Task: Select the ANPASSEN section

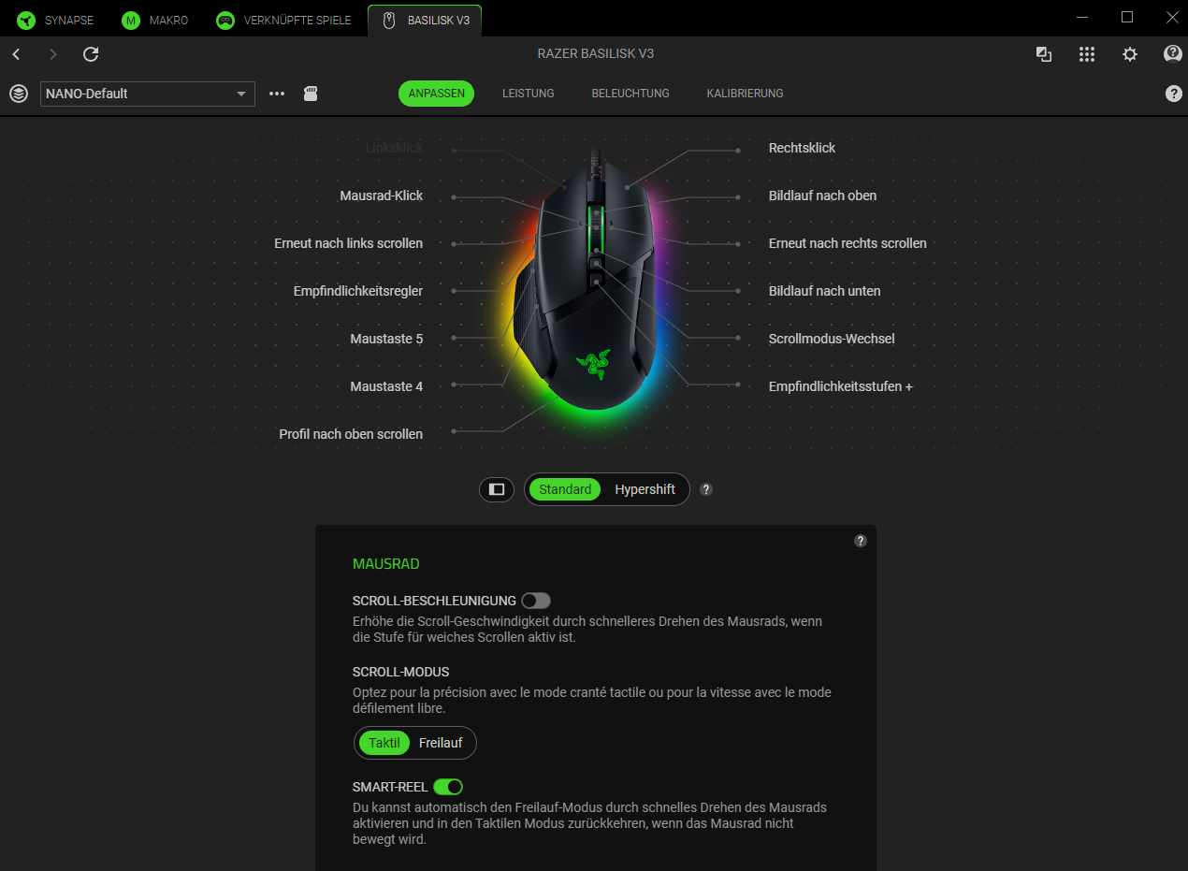Action: coord(437,94)
